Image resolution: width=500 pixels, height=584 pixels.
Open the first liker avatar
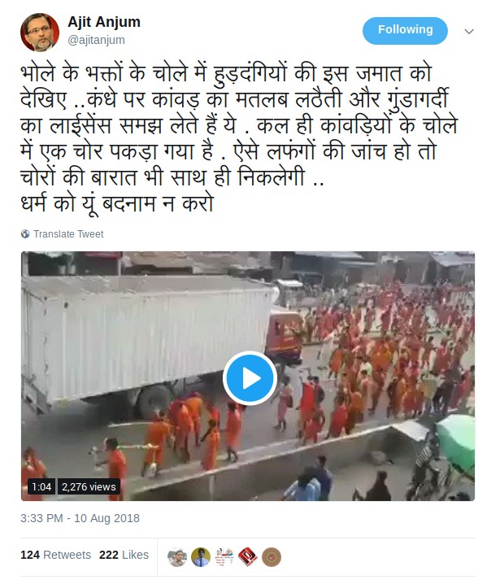(177, 557)
